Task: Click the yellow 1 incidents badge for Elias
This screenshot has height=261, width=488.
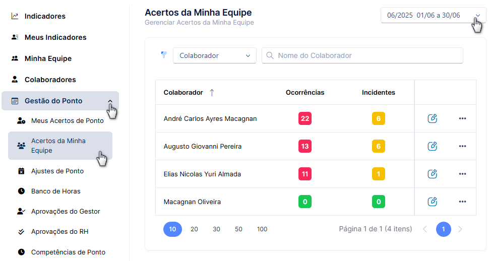Action: tap(379, 174)
